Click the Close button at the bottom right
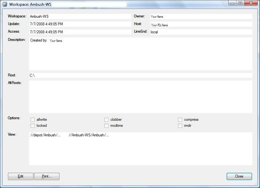Screen dimensions: 260x188 (239, 176)
